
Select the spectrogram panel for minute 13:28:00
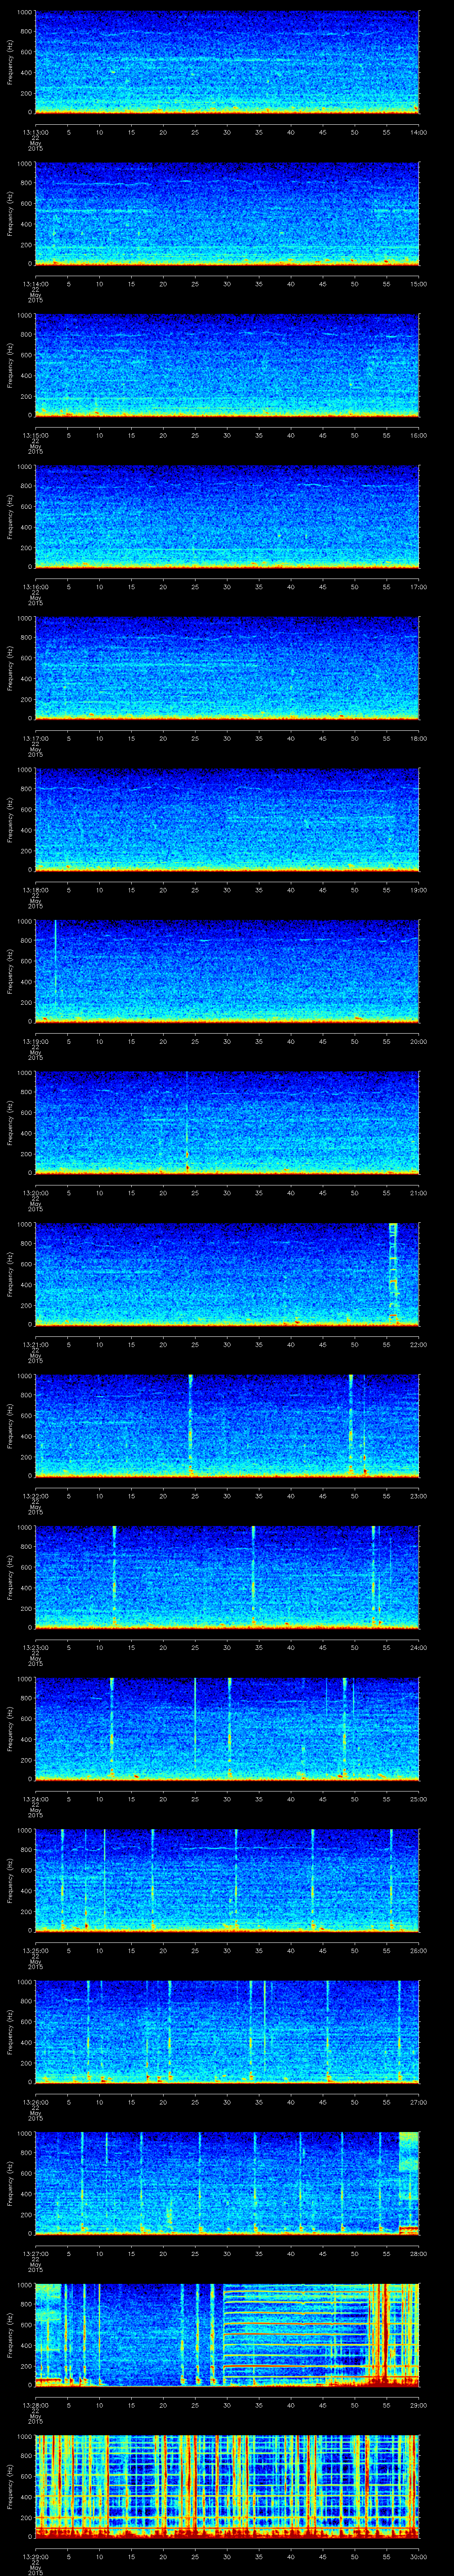coord(227,2335)
